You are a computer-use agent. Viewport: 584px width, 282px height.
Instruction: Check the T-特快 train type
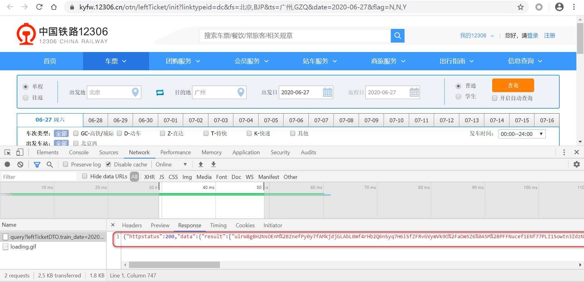click(206, 133)
